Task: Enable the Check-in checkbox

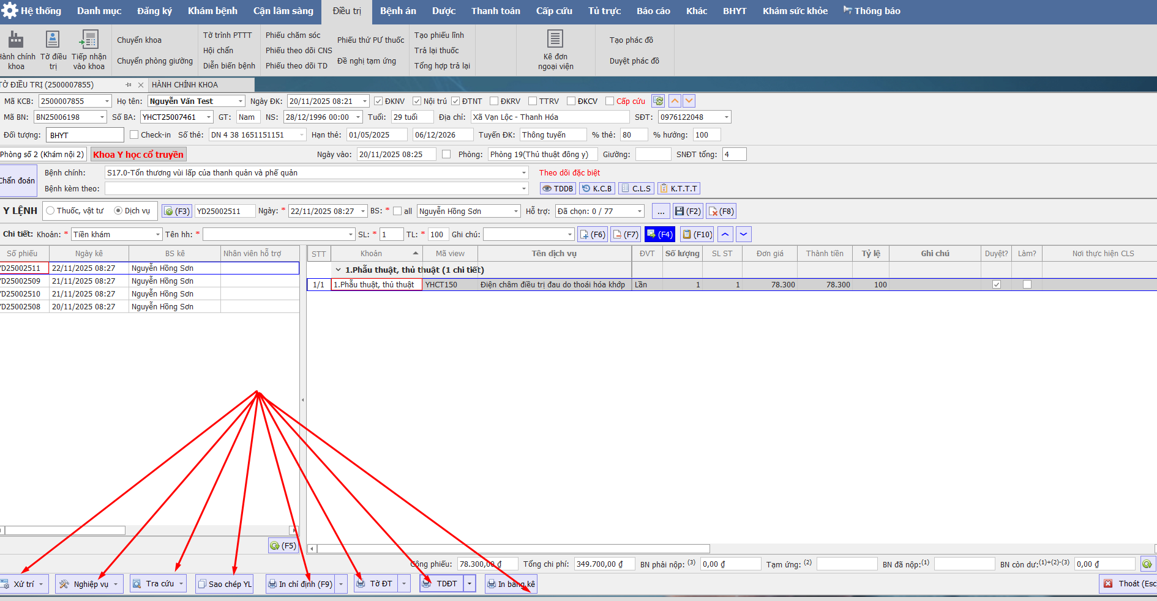Action: point(134,135)
